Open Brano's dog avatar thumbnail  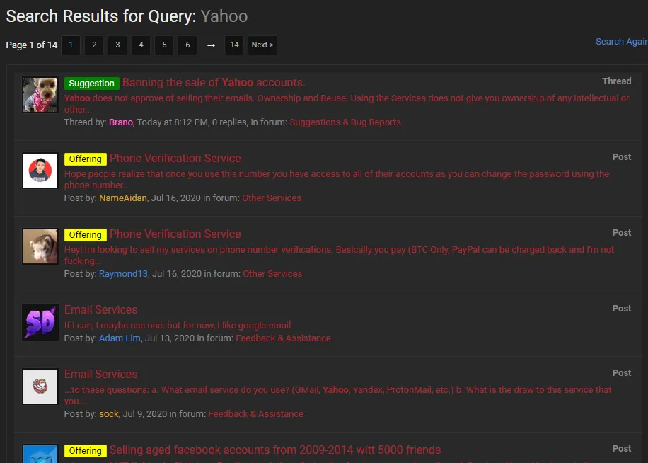point(40,95)
